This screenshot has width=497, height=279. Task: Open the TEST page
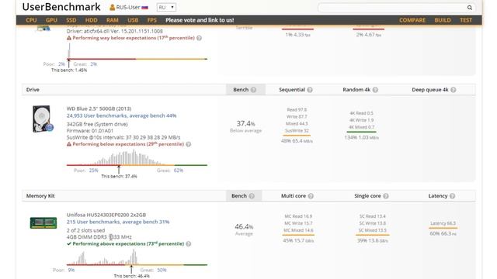coord(466,20)
